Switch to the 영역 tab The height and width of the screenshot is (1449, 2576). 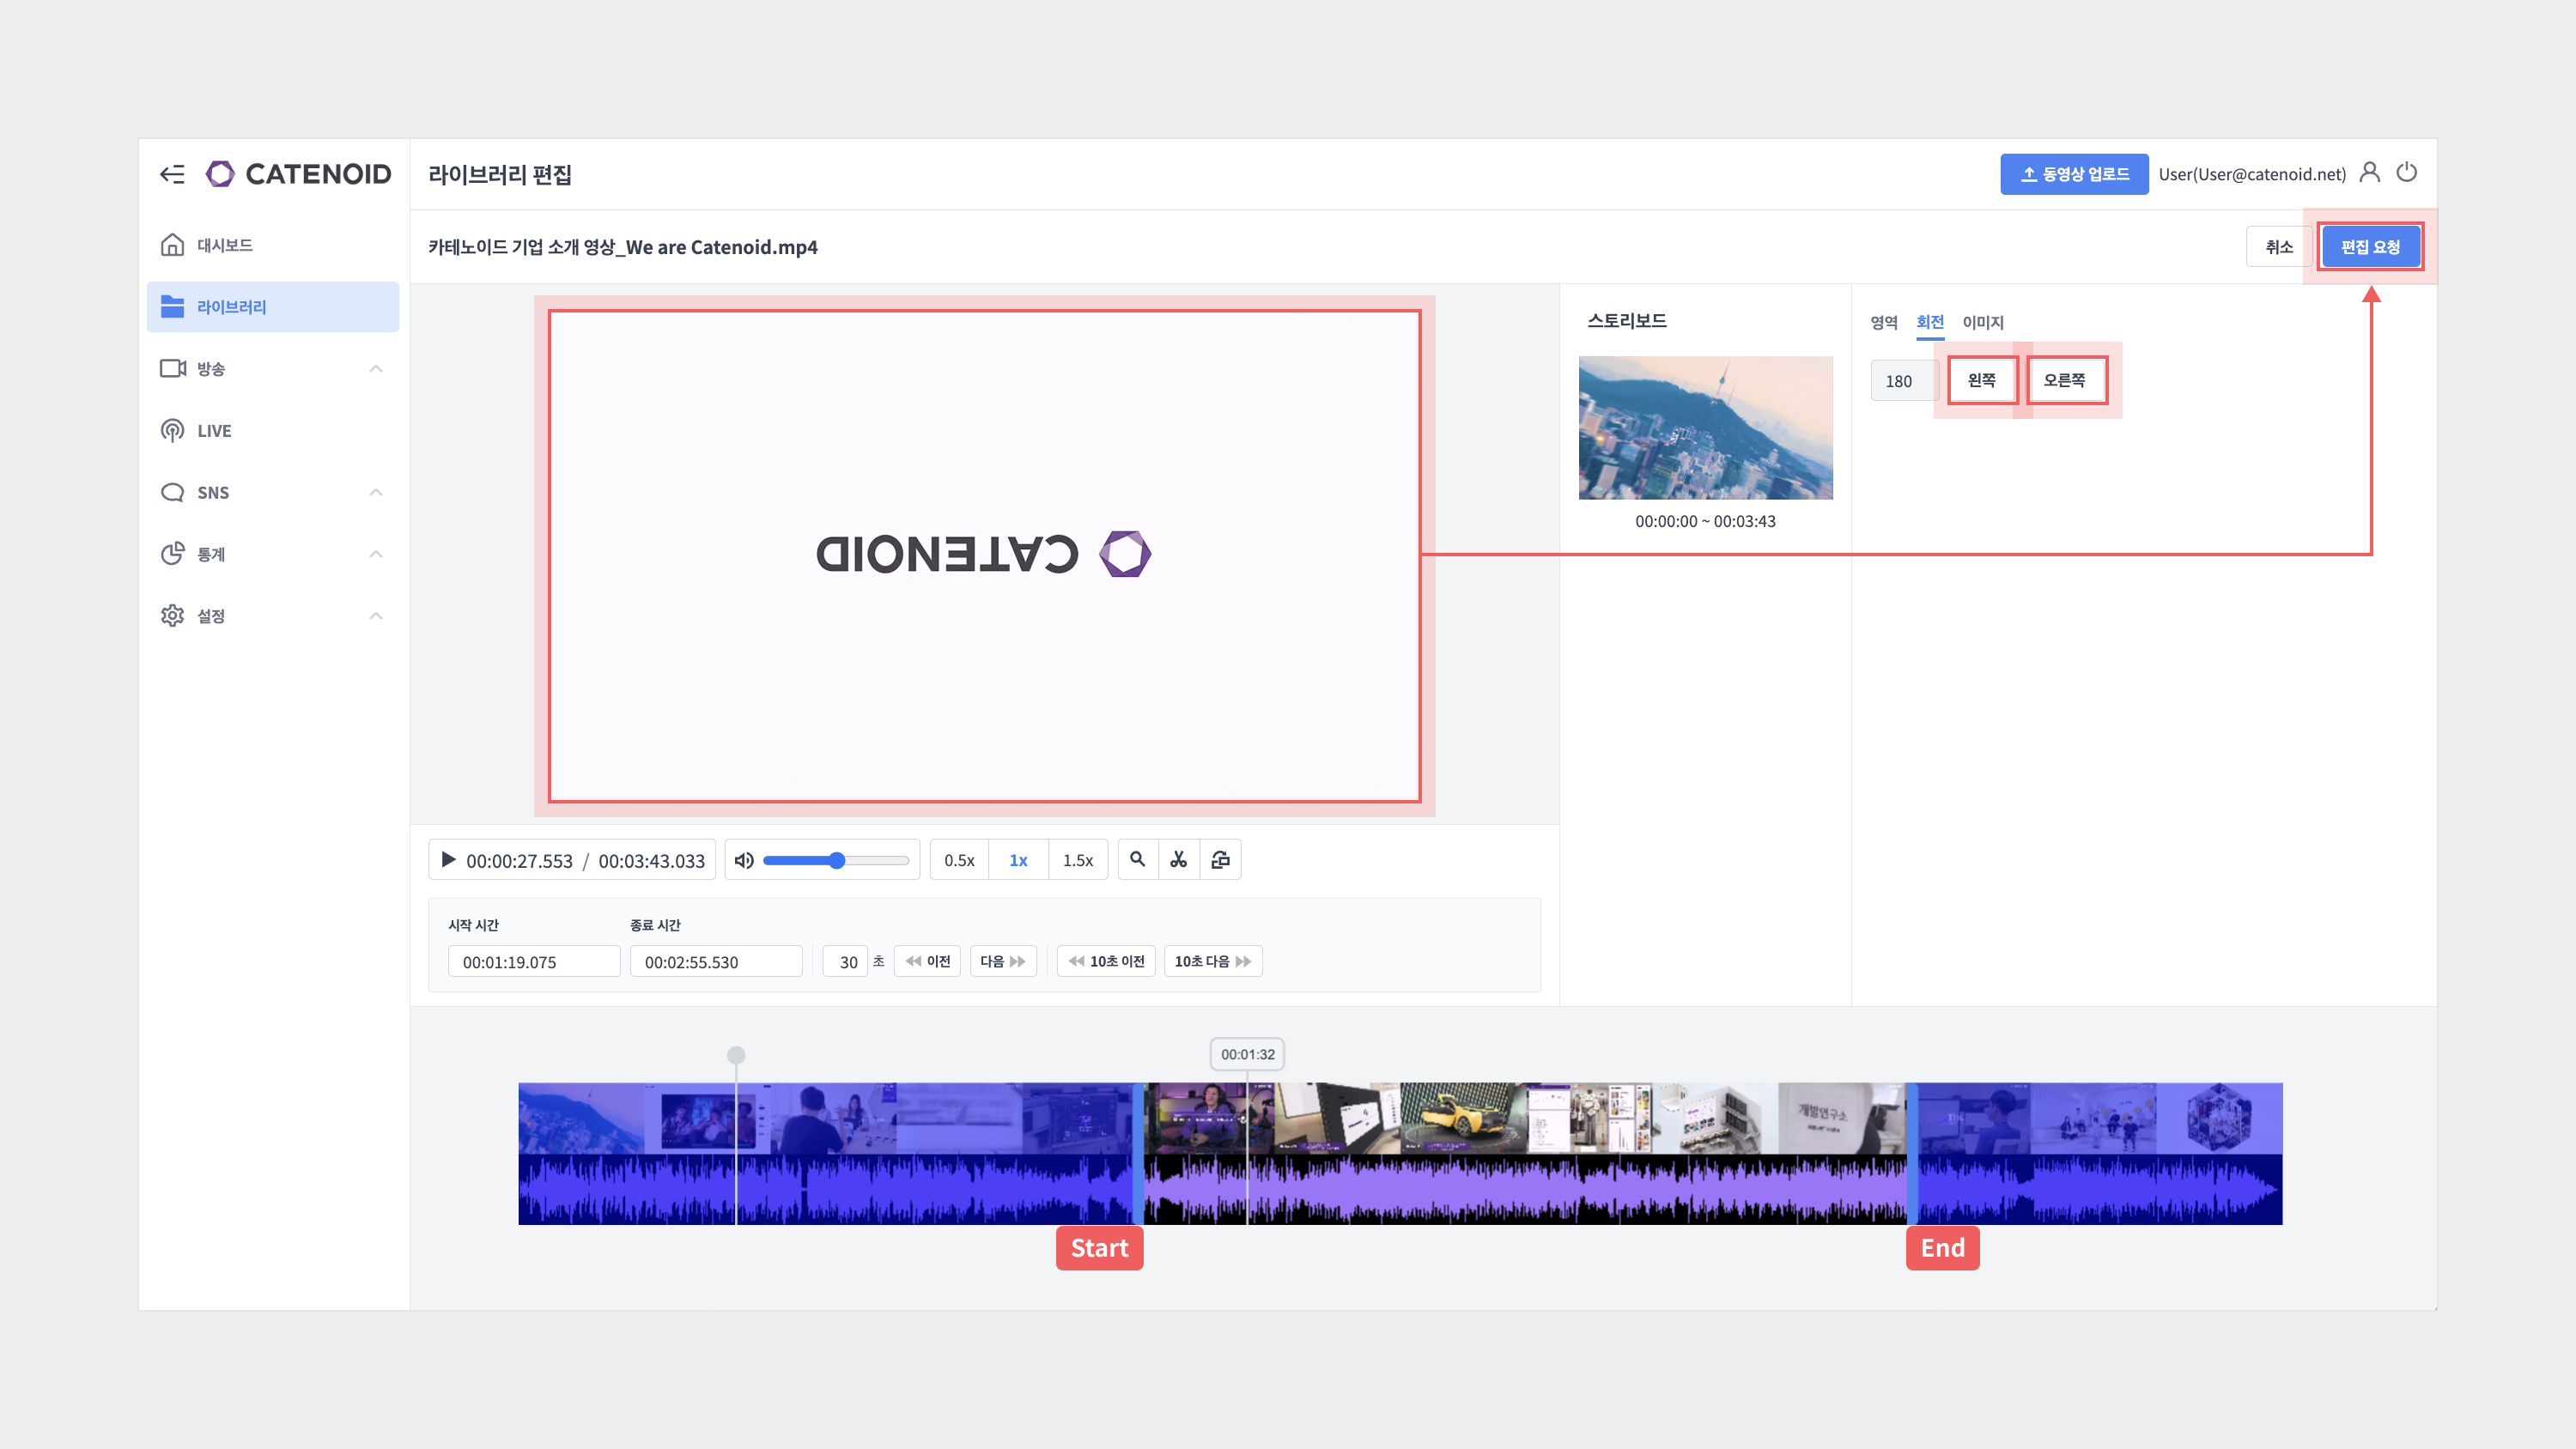click(x=1883, y=322)
